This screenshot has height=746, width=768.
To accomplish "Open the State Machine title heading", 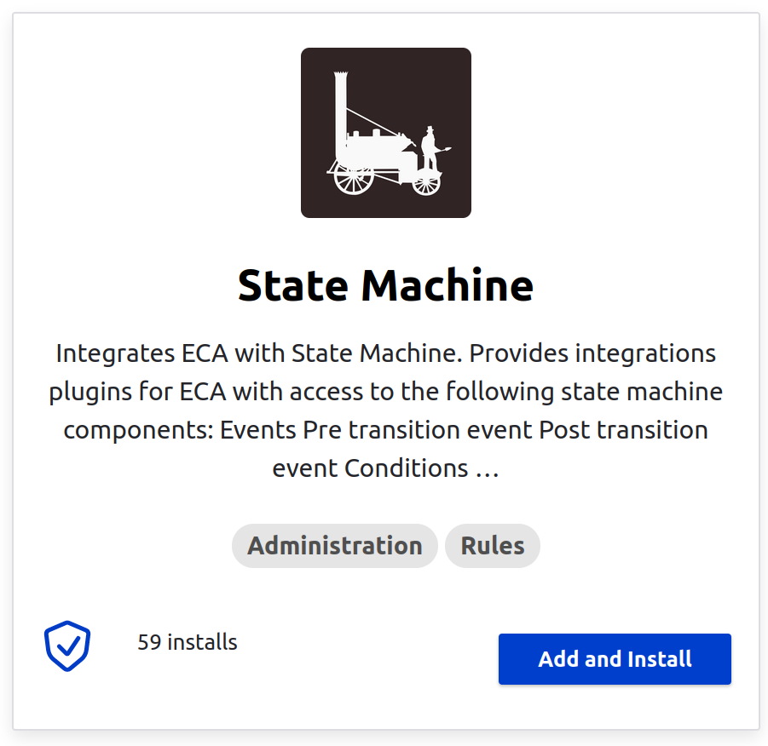I will pyautogui.click(x=385, y=285).
